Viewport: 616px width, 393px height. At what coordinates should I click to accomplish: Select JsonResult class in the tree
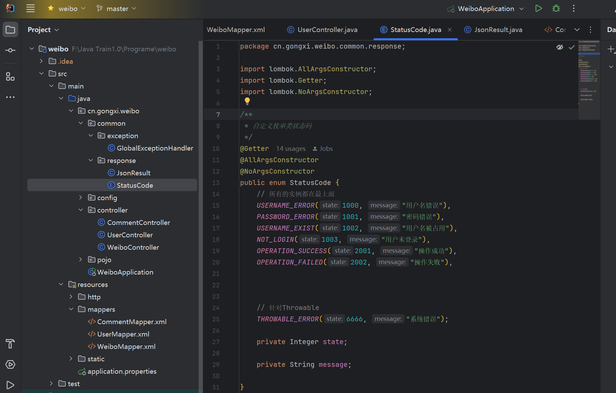point(129,173)
